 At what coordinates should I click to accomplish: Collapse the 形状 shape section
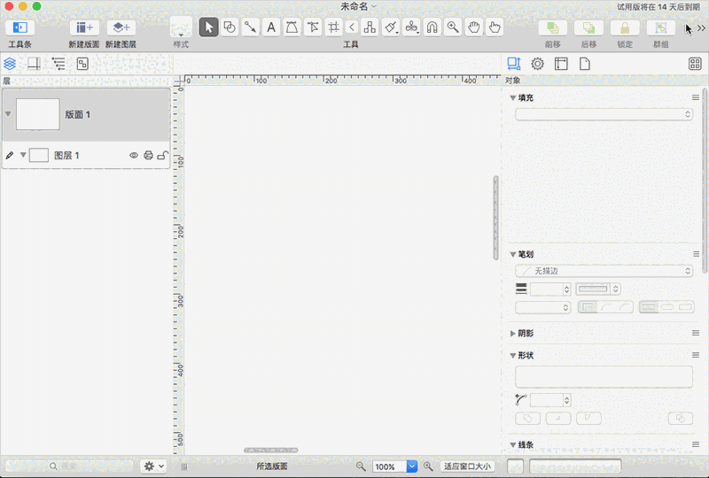[513, 356]
